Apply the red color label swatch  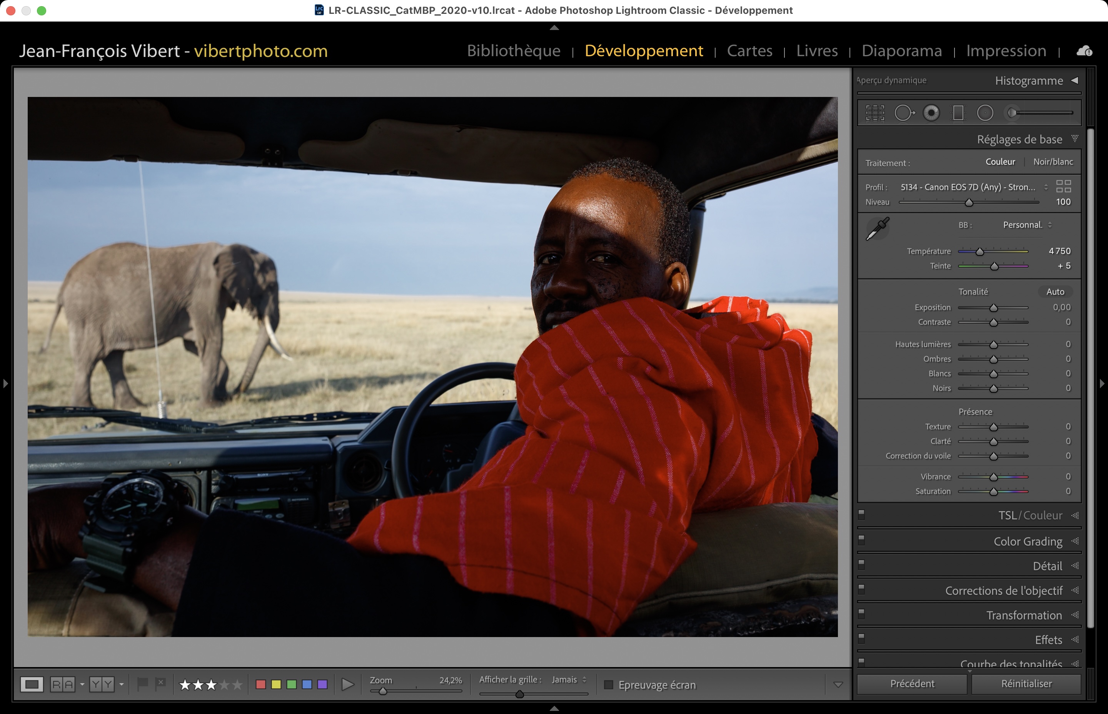260,684
